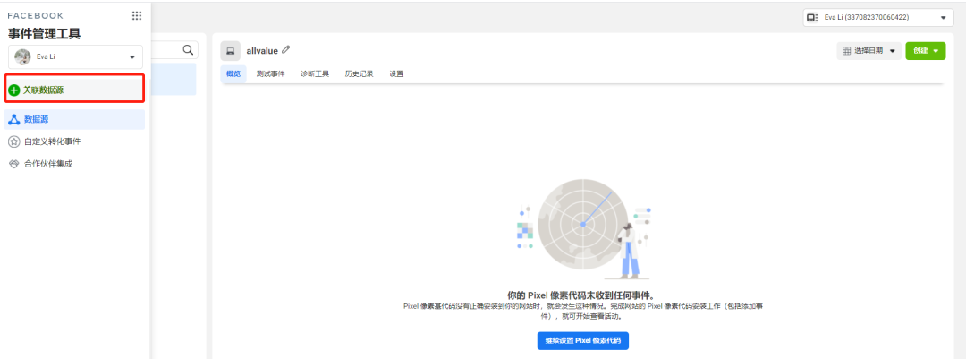This screenshot has width=966, height=359.
Task: Click the pencil icon to rename allvalue
Action: (x=286, y=50)
